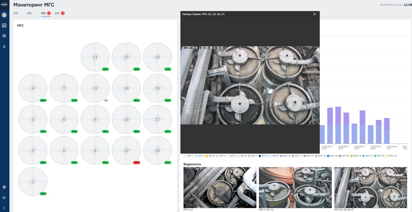Click the МГС-7 legend entry
412x212 pixels.
pos(253,156)
